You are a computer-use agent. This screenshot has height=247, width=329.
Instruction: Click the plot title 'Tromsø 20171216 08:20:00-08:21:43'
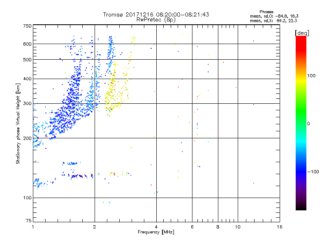coord(156,14)
